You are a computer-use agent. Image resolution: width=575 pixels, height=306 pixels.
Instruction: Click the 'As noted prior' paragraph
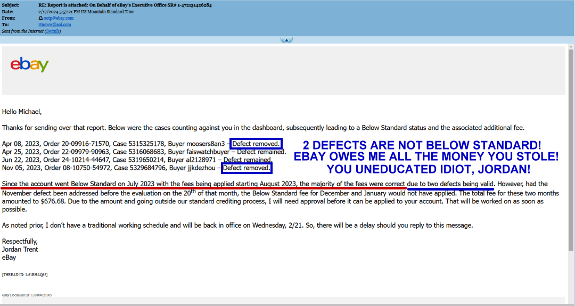point(237,226)
